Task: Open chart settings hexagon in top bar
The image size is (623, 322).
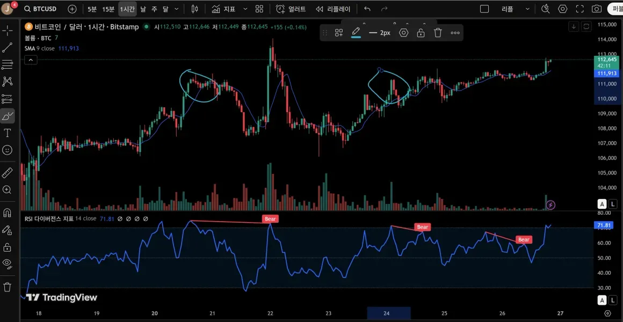Action: [x=563, y=9]
